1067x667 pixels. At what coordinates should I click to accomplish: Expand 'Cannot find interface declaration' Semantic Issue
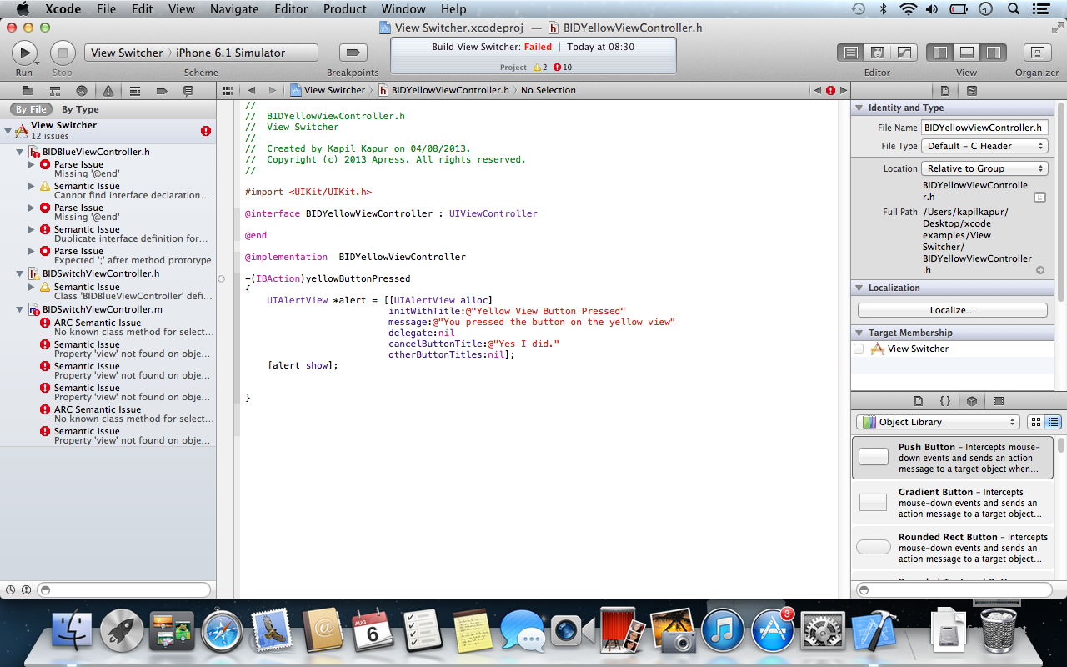(x=32, y=187)
